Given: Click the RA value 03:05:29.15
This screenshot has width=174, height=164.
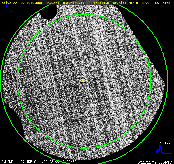Looking at the screenshot, I should click(x=74, y=3).
